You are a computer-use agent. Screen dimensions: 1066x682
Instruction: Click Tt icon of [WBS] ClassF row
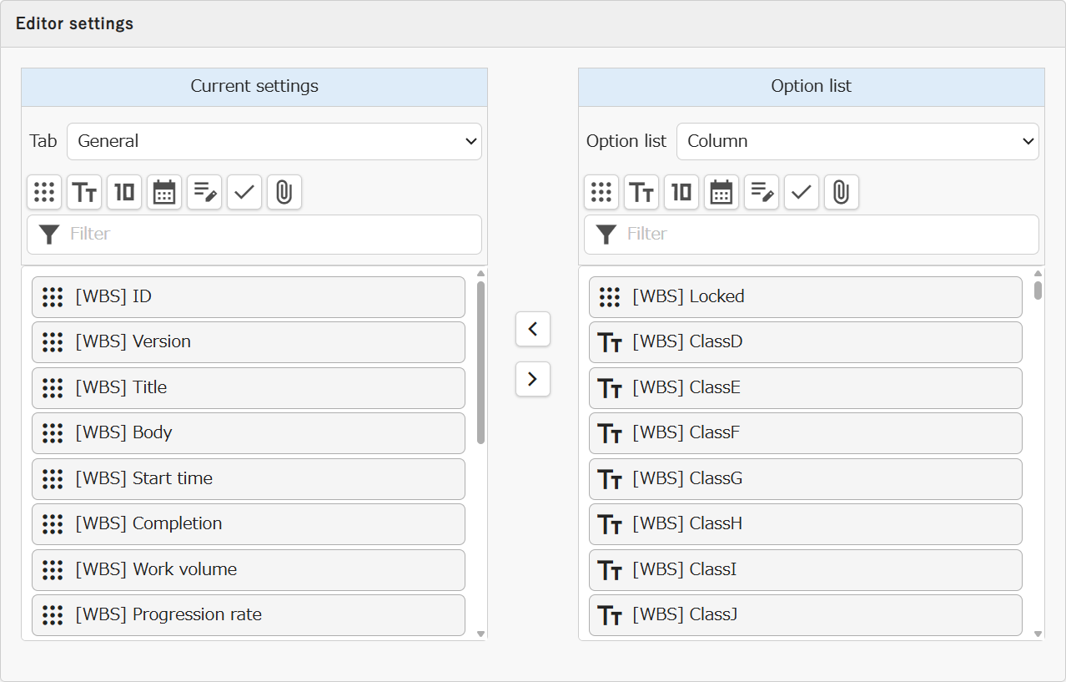[610, 433]
